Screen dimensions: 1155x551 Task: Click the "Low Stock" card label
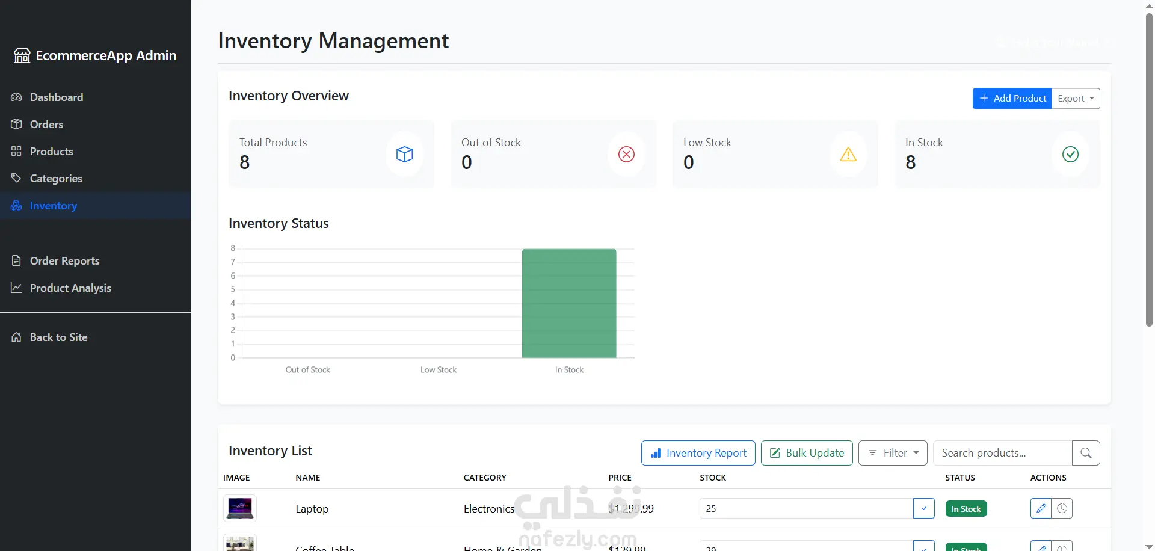pyautogui.click(x=707, y=143)
